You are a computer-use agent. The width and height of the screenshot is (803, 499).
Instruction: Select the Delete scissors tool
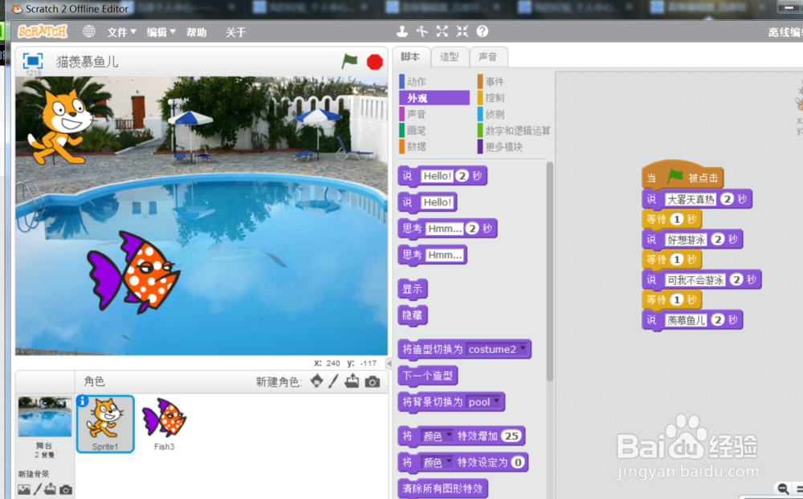coord(422,32)
